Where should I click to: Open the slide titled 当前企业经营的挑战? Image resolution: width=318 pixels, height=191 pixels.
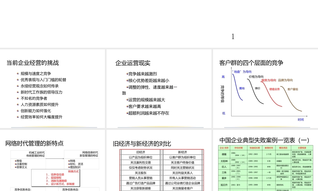click(52, 88)
